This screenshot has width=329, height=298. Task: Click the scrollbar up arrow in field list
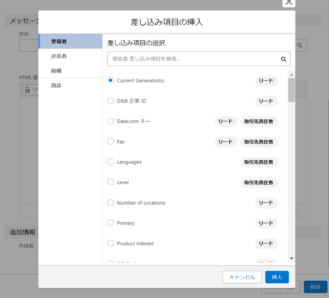291,75
